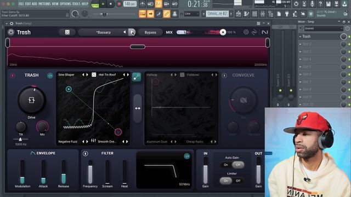Click the envelope Release slider
The height and width of the screenshot is (197, 351).
[x=64, y=172]
